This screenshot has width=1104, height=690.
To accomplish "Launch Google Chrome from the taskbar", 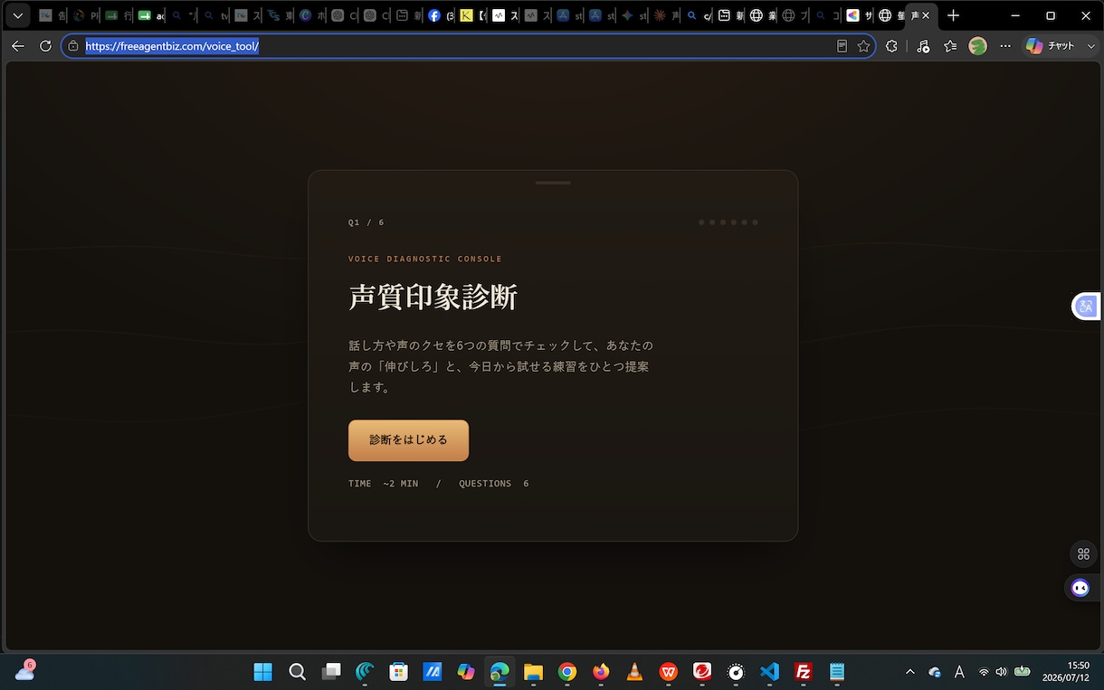I will [567, 672].
